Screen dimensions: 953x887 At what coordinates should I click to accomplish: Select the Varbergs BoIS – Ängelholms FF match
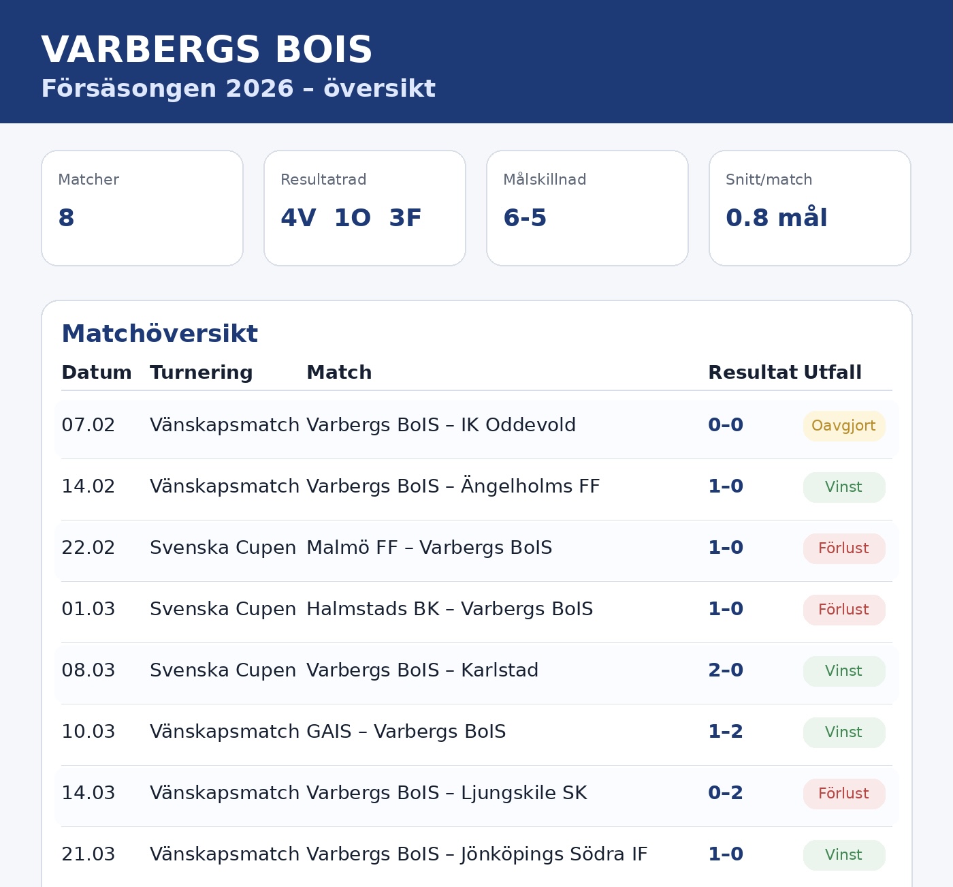(453, 486)
